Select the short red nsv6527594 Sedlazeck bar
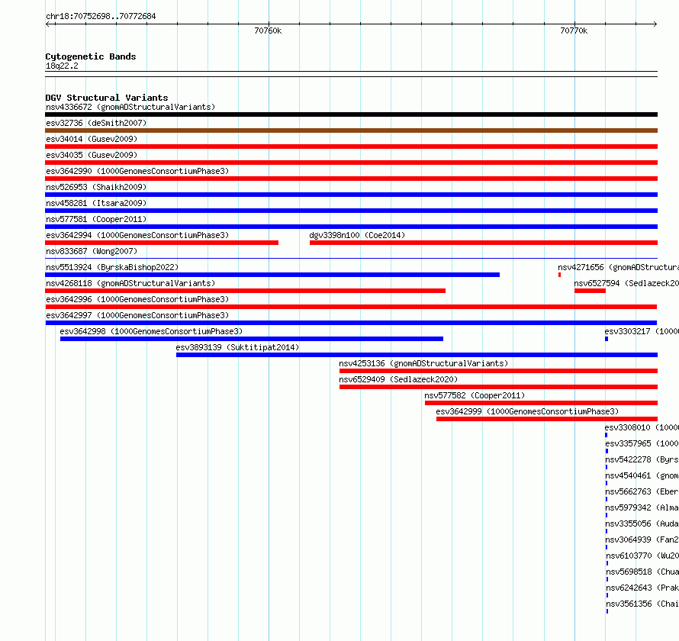Screen dimensions: 679x641 click(x=590, y=291)
